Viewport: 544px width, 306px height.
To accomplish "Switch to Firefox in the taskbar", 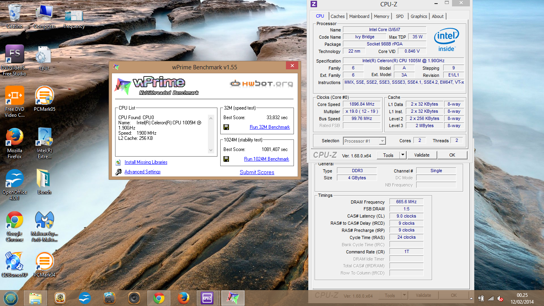I will (184, 298).
